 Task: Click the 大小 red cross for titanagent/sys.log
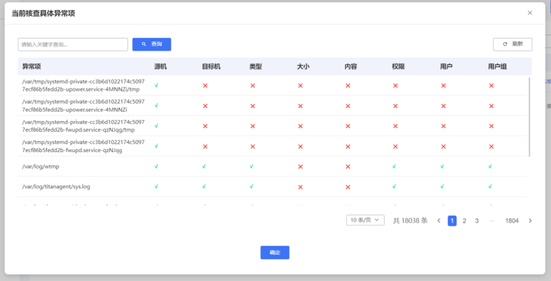300,187
